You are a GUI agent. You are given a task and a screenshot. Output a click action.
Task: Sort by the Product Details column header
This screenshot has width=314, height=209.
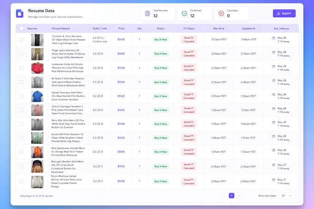(x=60, y=29)
